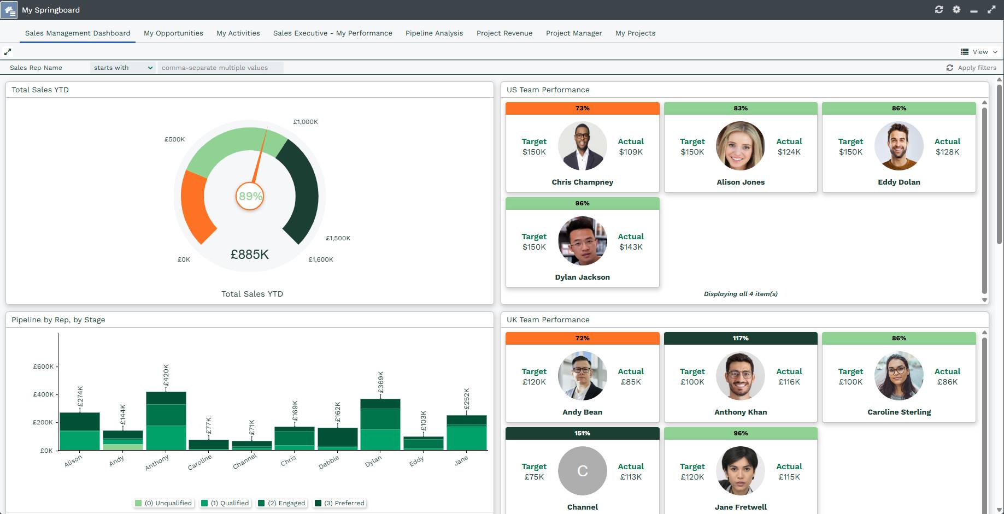Click the refresh icon in title bar
Screen dimensions: 1004x514
939,10
